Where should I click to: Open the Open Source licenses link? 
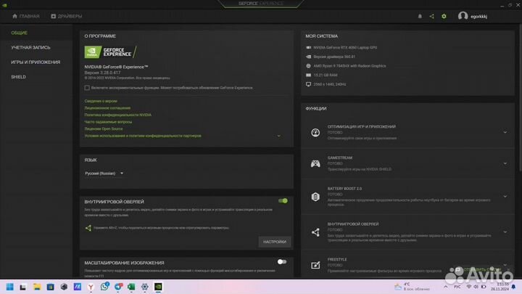(x=104, y=129)
